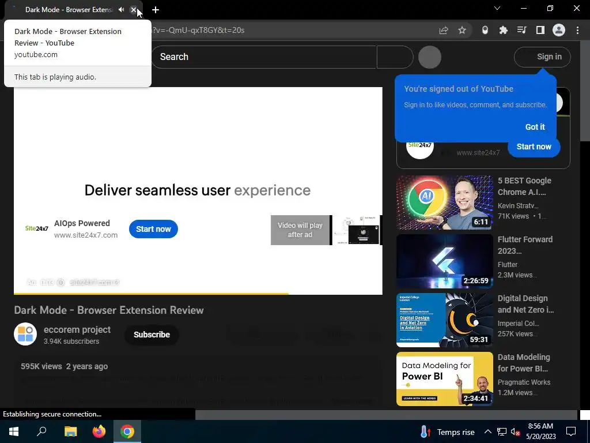The image size is (590, 443).
Task: Click the Sign in button
Action: pyautogui.click(x=542, y=57)
